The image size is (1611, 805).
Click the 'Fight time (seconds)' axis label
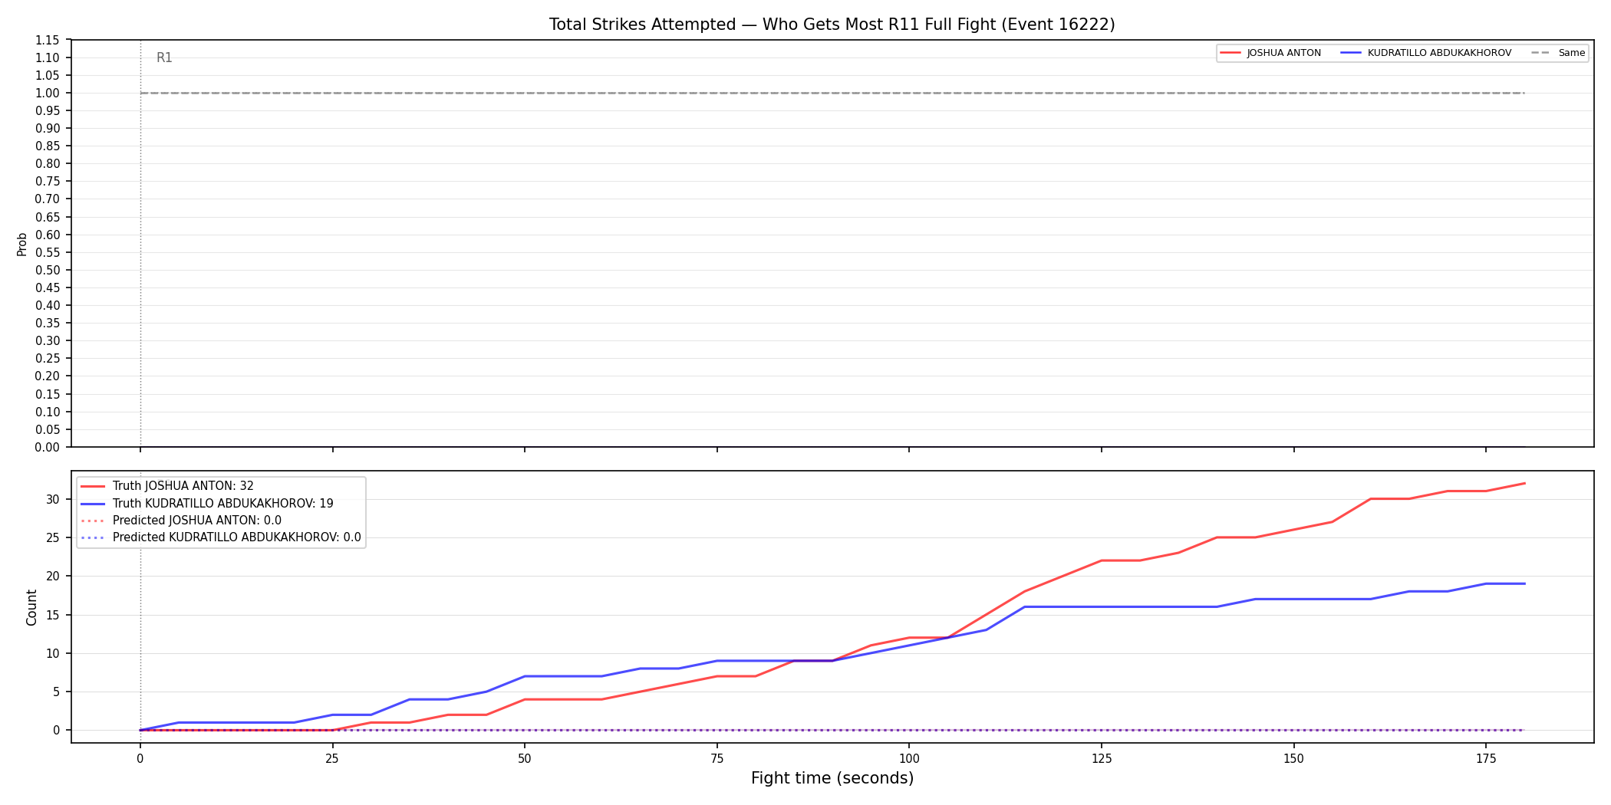coord(832,778)
